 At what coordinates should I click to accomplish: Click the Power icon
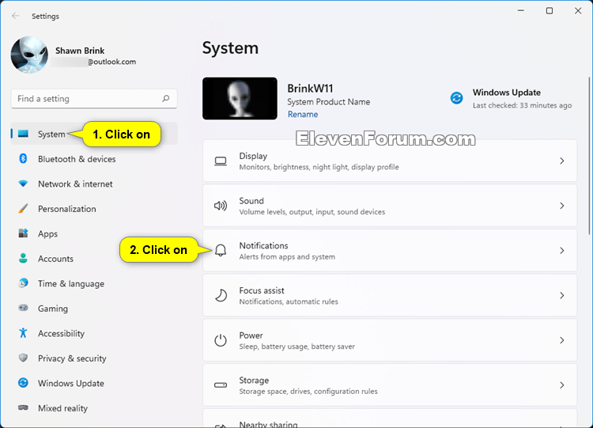coord(221,340)
